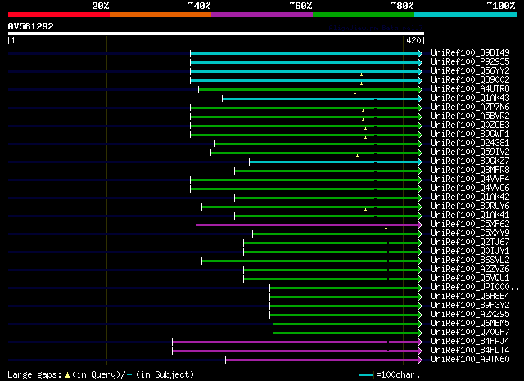
Task: Select UniRef100_O24381 hit name
Action: pyautogui.click(x=470, y=143)
